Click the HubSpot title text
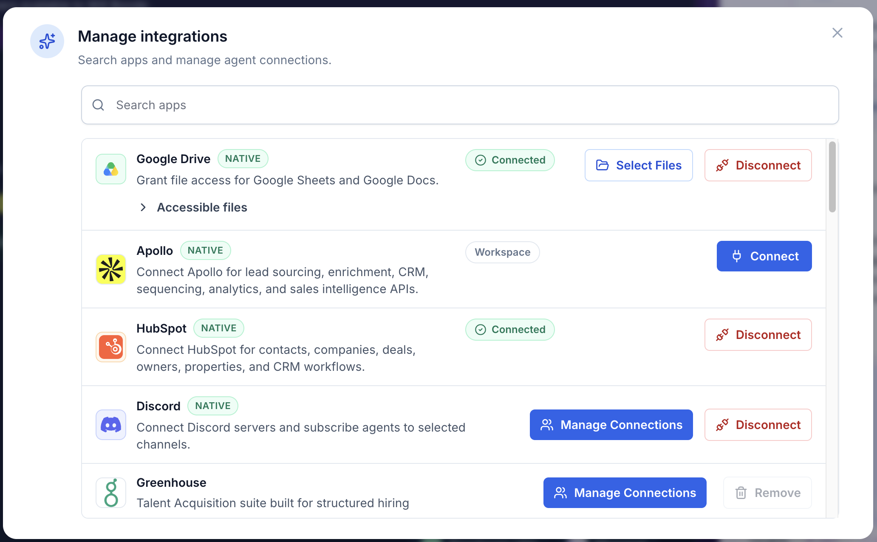Image resolution: width=877 pixels, height=542 pixels. click(161, 328)
